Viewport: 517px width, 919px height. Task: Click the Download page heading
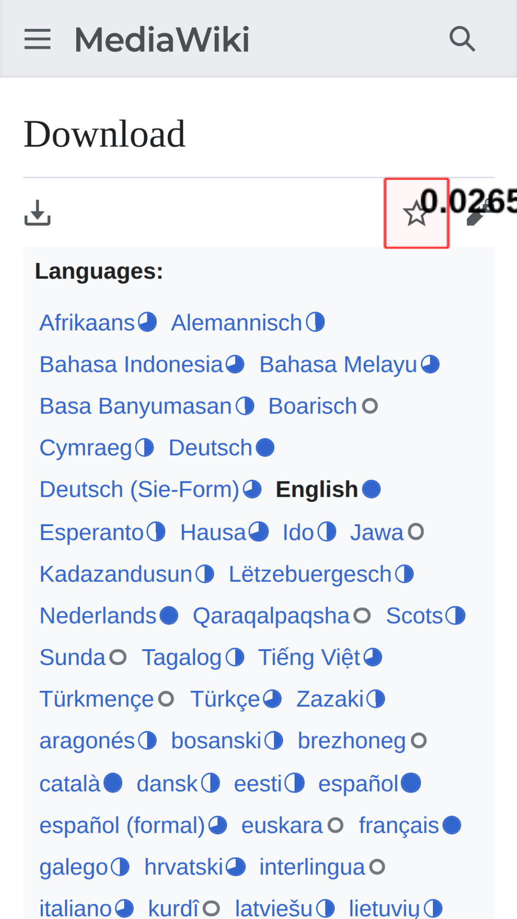click(104, 134)
